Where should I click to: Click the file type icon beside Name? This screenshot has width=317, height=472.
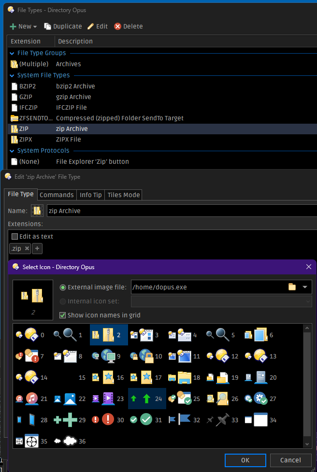pyautogui.click(x=37, y=211)
